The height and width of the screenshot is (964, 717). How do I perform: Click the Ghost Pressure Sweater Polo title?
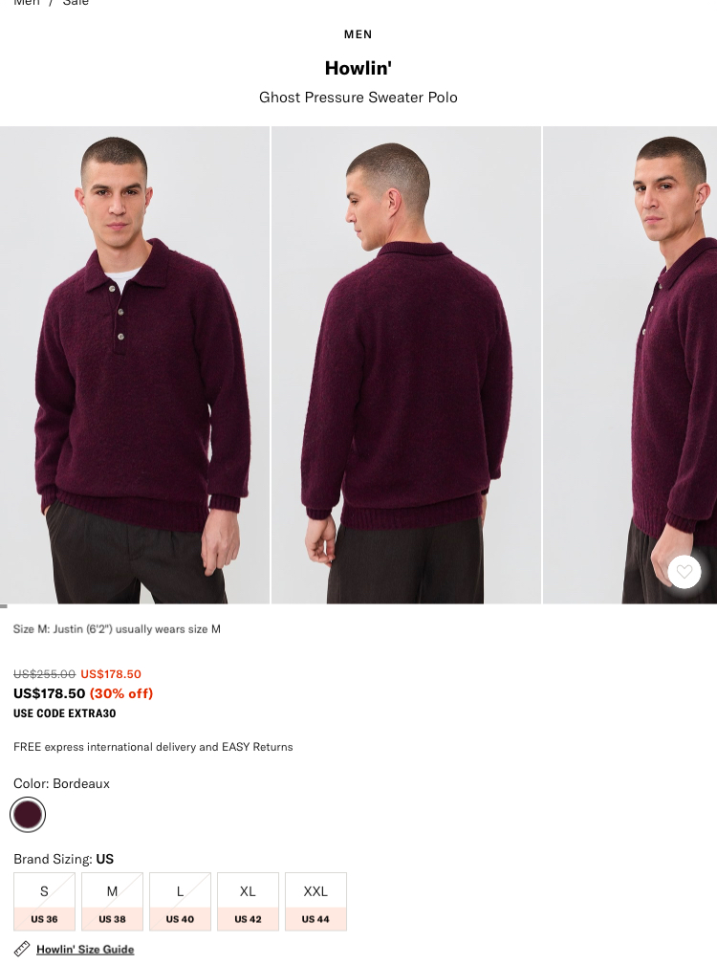(358, 98)
